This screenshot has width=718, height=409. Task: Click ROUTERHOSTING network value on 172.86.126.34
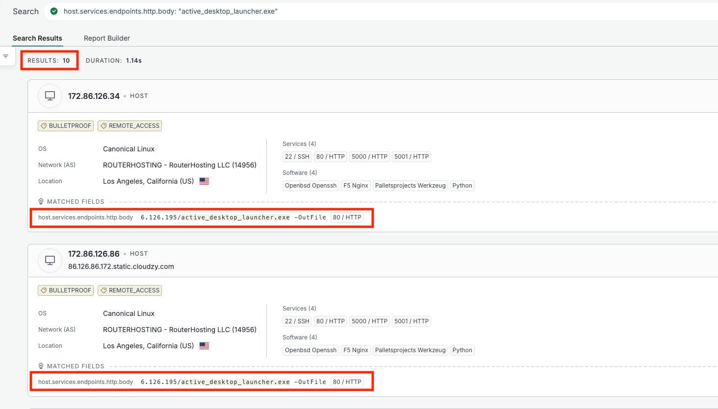pyautogui.click(x=179, y=165)
